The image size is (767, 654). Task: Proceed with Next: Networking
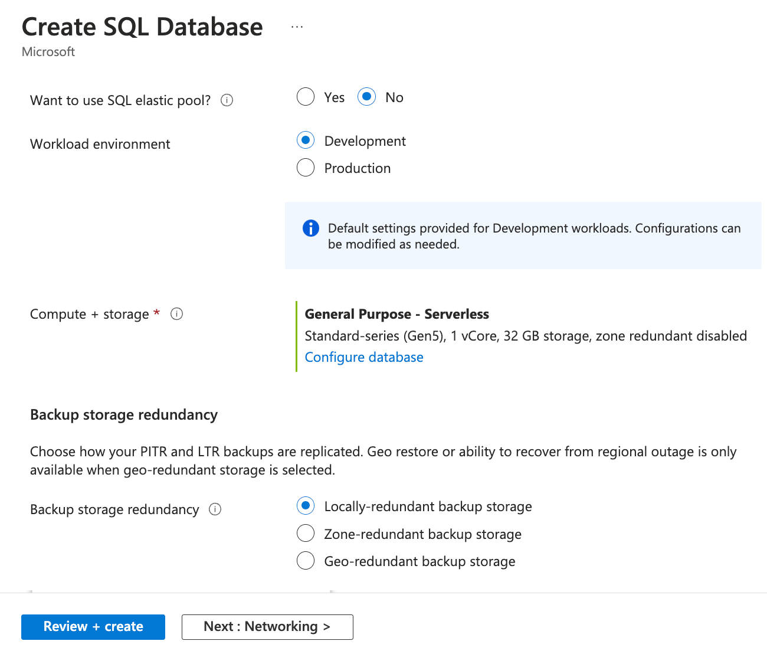coord(267,626)
